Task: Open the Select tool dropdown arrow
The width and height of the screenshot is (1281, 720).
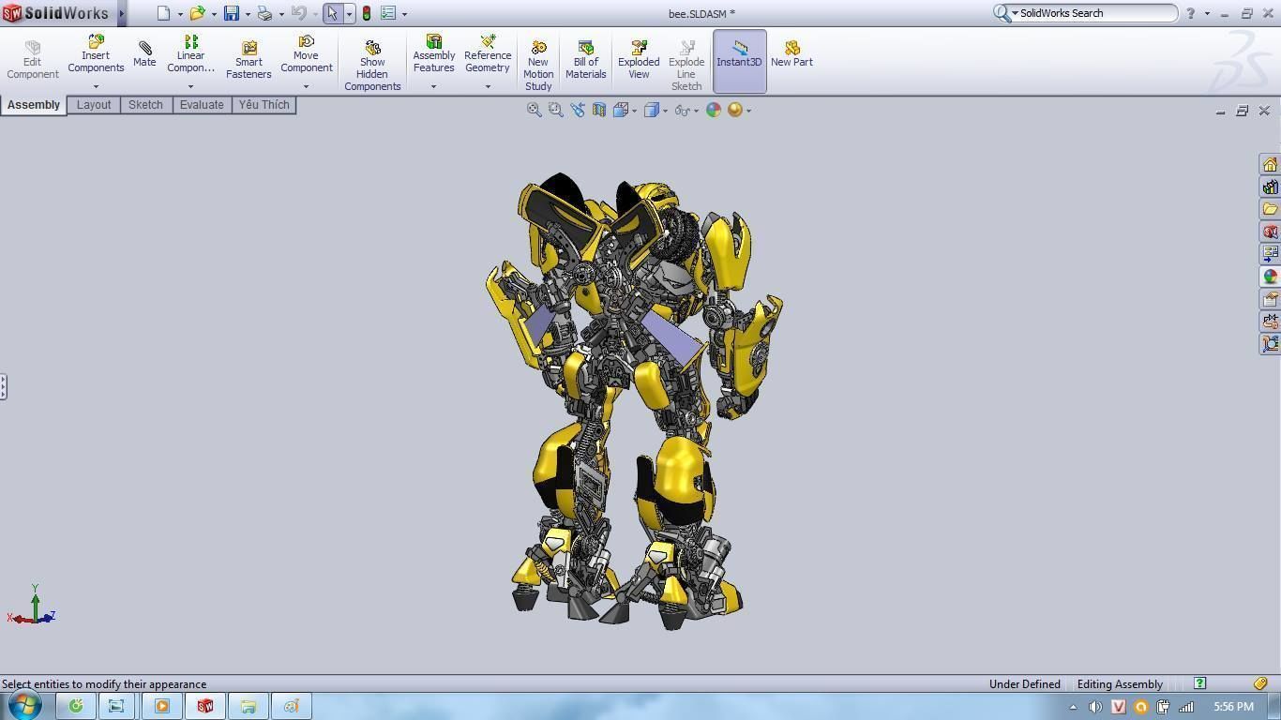Action: click(349, 14)
